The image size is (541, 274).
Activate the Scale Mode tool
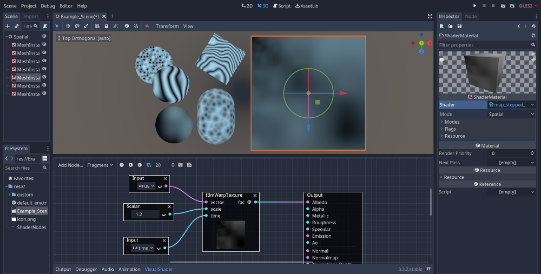point(86,26)
